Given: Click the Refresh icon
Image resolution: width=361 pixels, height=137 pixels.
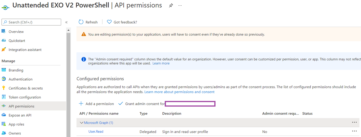Looking at the screenshot, I should pos(81,22).
